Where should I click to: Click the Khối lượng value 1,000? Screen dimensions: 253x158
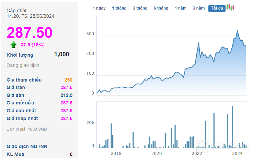click(61, 54)
